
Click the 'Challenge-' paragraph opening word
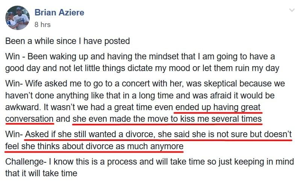point(26,162)
